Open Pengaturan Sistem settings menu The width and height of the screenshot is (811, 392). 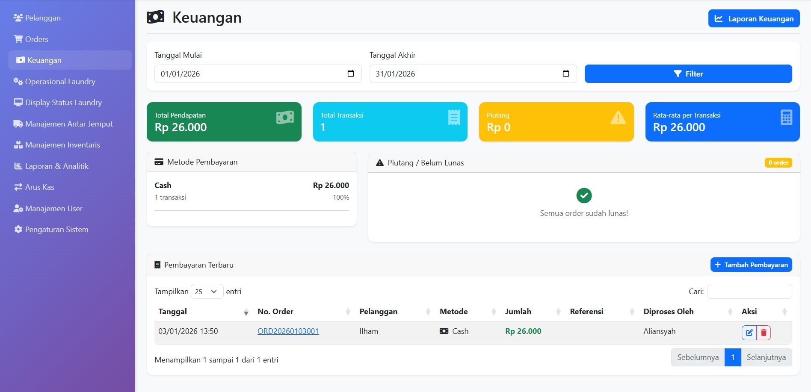(56, 230)
